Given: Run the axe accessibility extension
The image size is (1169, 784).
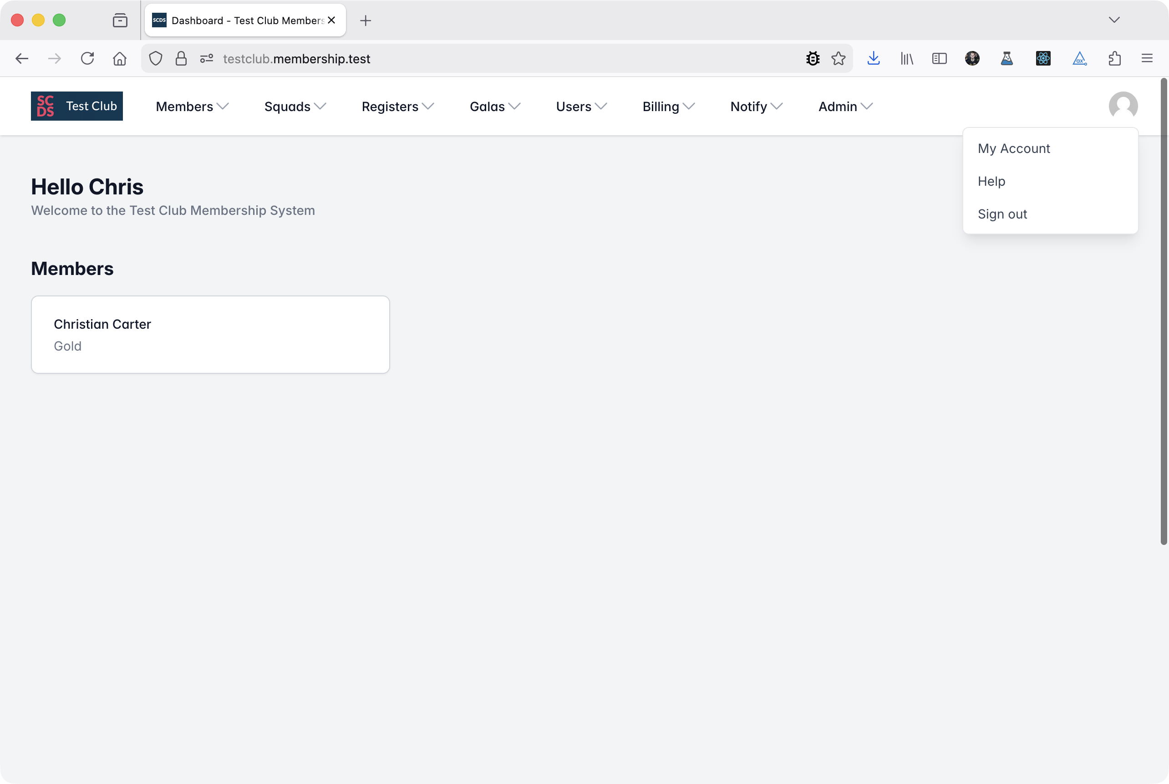Looking at the screenshot, I should tap(1079, 58).
